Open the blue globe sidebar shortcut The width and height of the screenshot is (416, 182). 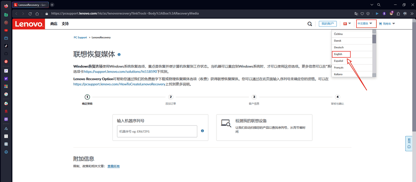(x=6, y=152)
